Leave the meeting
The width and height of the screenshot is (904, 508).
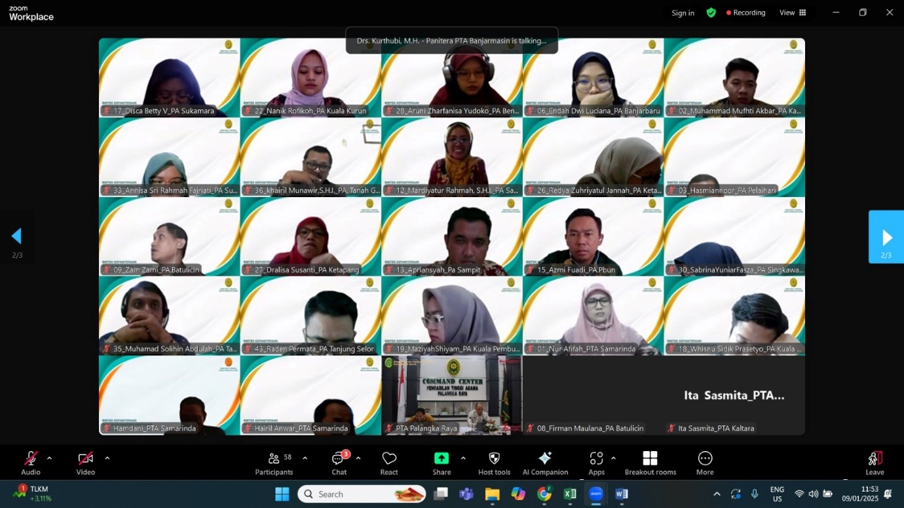click(x=875, y=463)
